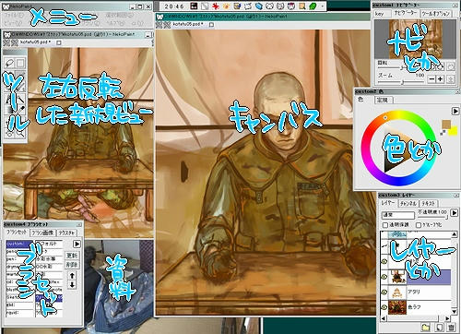Move brush preset down with the down arrow
This screenshot has height=334, width=461.
(72, 285)
